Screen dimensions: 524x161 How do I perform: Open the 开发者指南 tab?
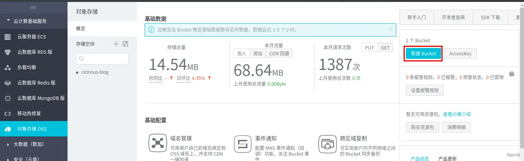tap(453, 18)
